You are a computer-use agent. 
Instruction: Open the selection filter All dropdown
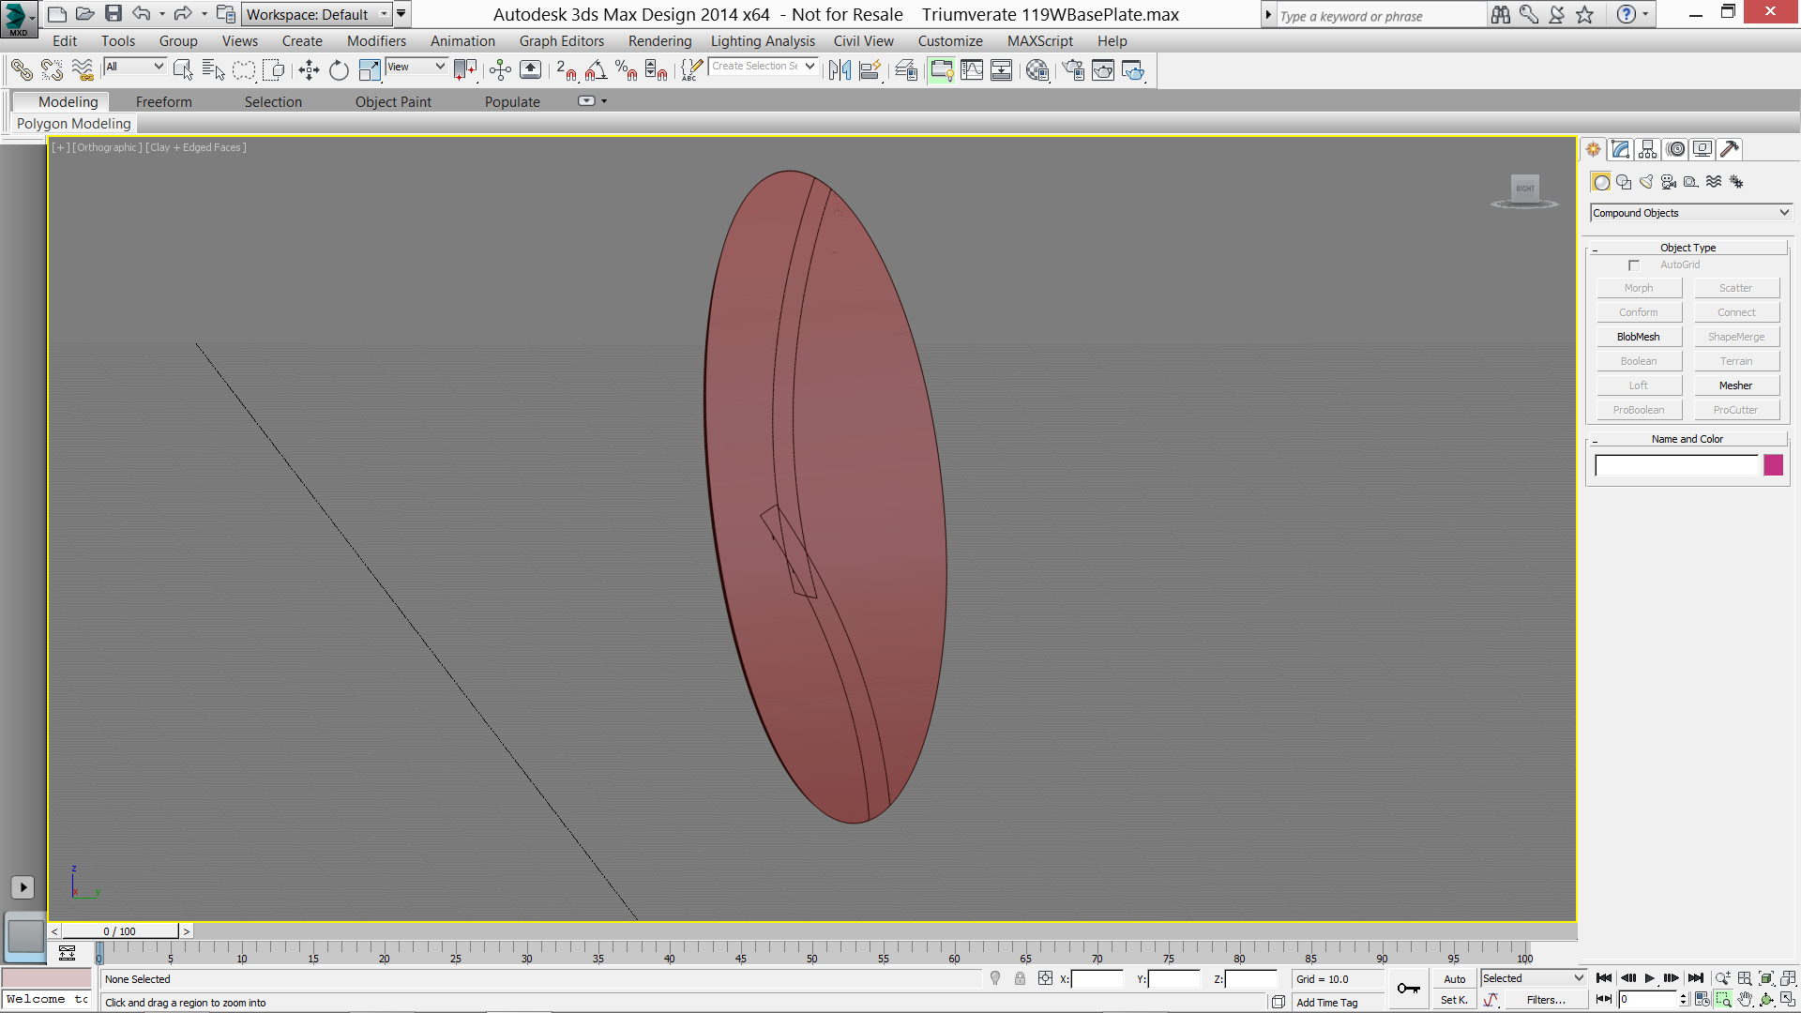134,67
